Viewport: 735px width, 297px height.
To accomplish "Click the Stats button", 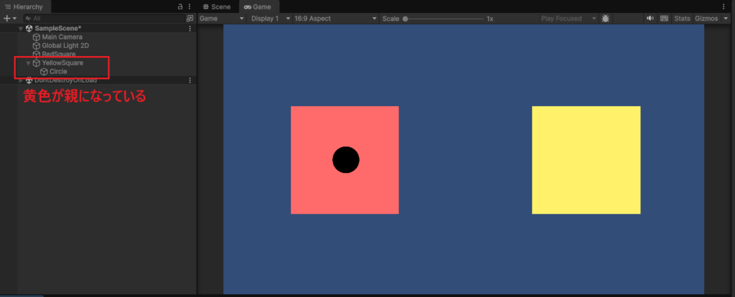I will (x=682, y=18).
